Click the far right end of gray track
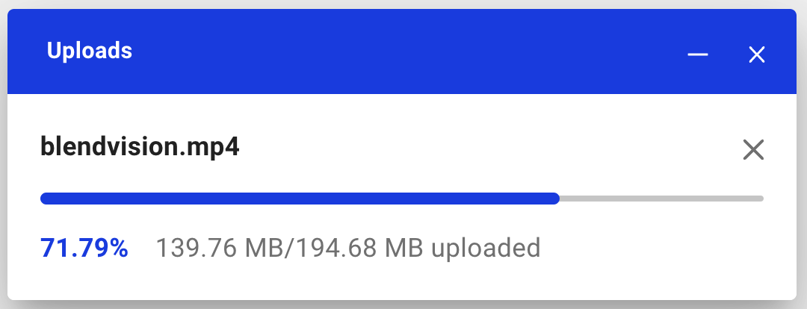The width and height of the screenshot is (807, 309). [760, 199]
